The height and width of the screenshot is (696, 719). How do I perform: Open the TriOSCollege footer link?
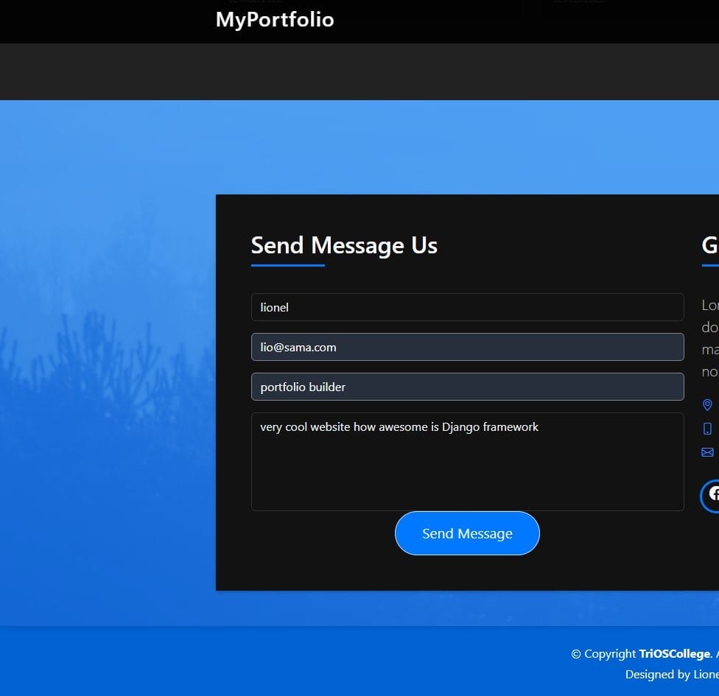click(674, 654)
